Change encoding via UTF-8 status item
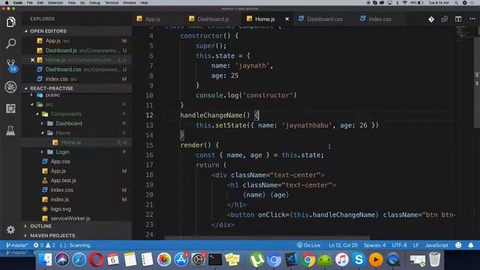480x270 pixels. [399, 245]
